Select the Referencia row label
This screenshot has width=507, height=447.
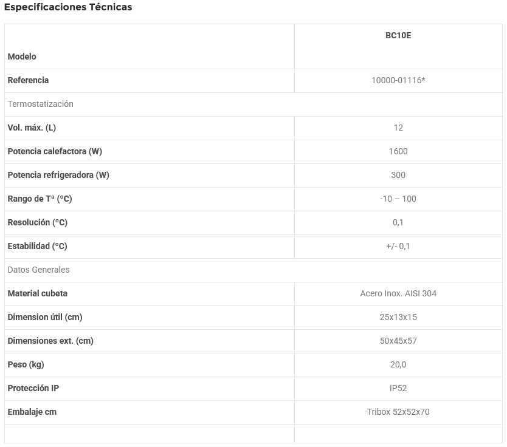(x=28, y=80)
